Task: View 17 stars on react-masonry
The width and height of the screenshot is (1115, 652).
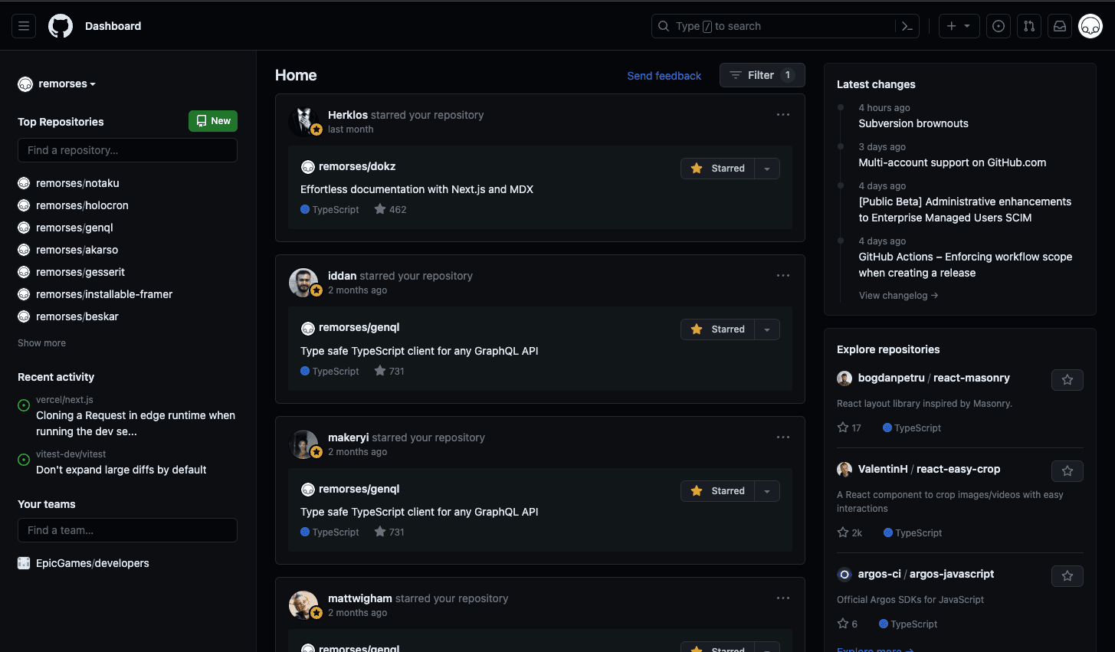Action: [849, 428]
